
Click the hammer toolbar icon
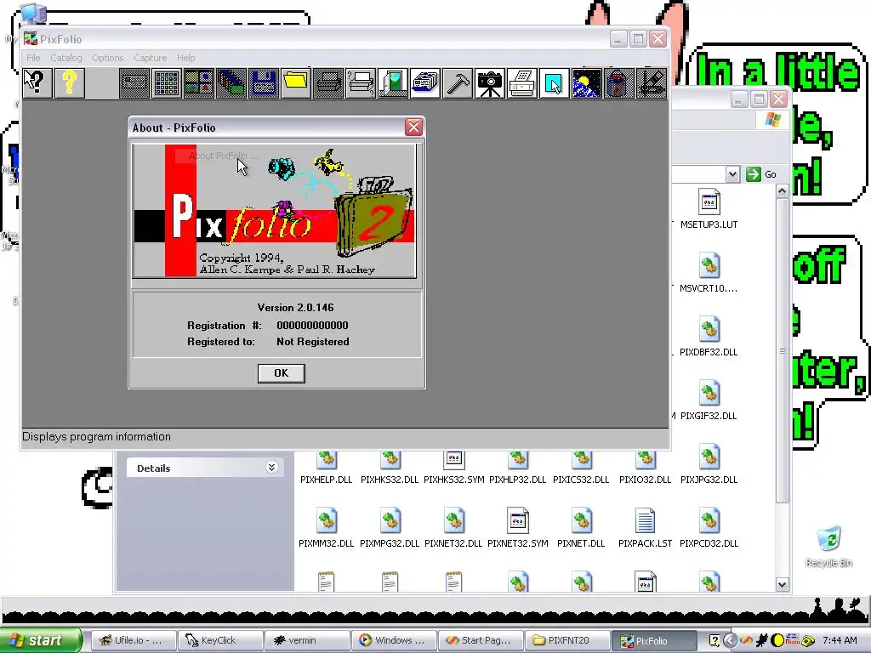click(x=457, y=83)
